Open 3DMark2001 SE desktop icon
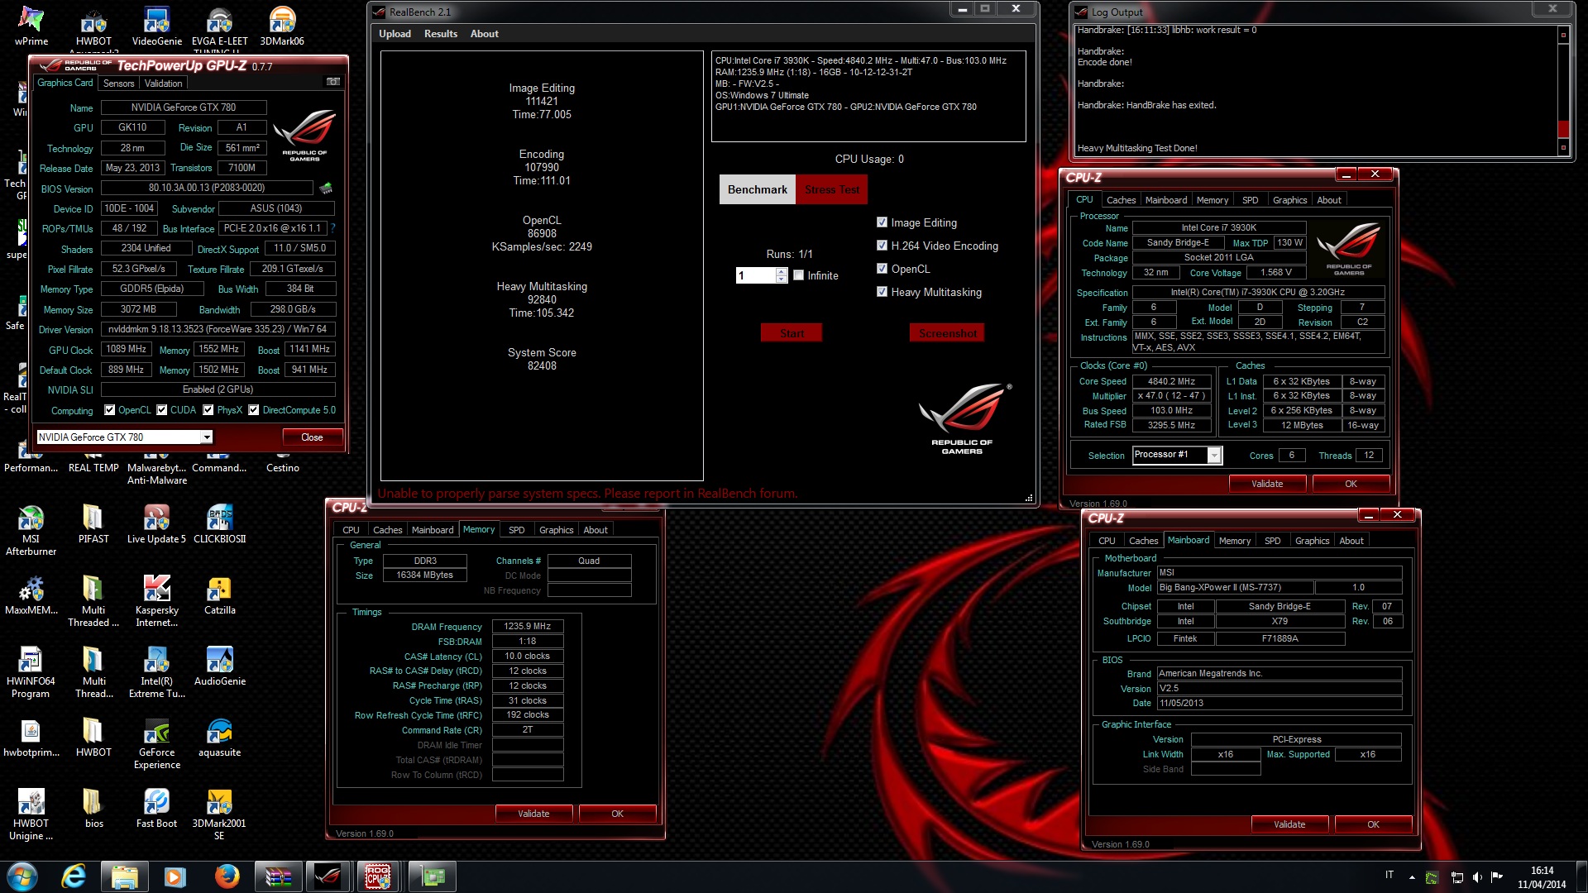 tap(219, 814)
